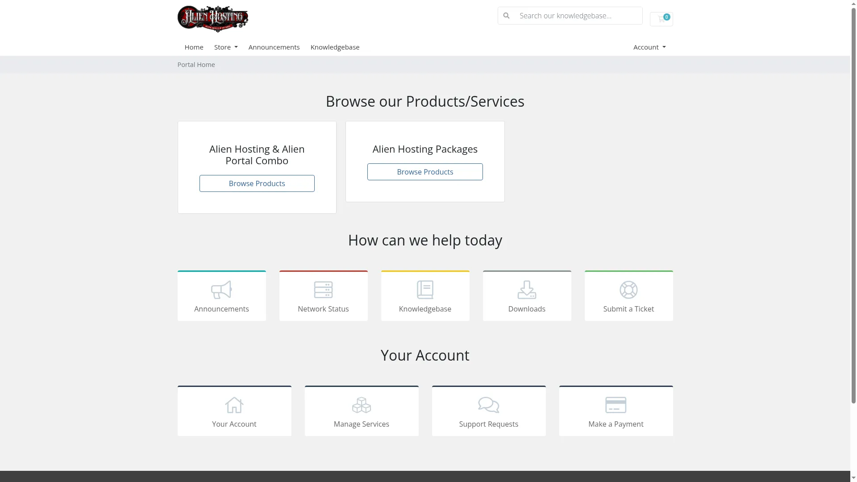Open the Downloads card label
The height and width of the screenshot is (482, 857).
point(527,309)
